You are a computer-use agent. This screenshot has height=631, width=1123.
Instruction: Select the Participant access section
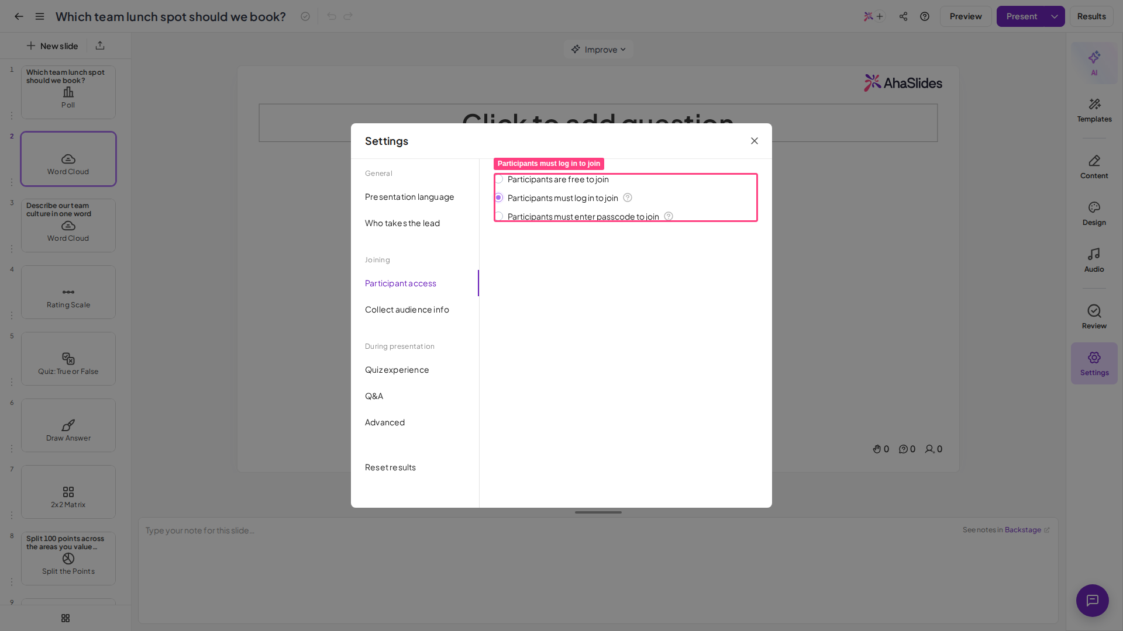click(401, 283)
